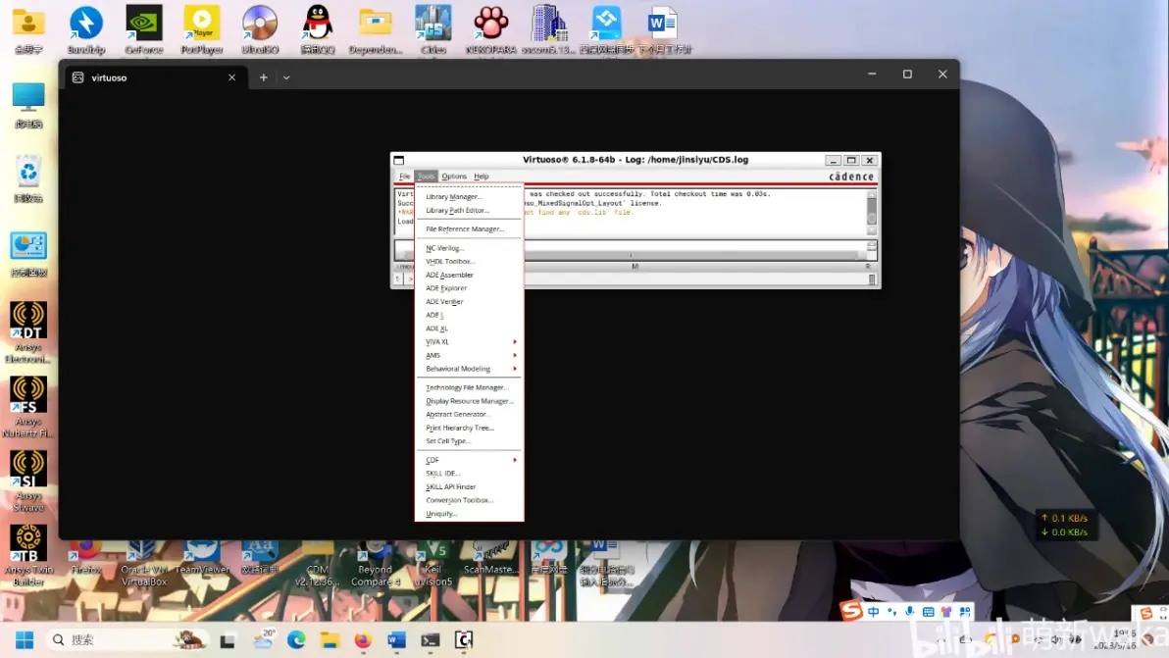Screen dimensions: 1169x658
Task: Open the Help menu in Virtuoso
Action: click(482, 177)
